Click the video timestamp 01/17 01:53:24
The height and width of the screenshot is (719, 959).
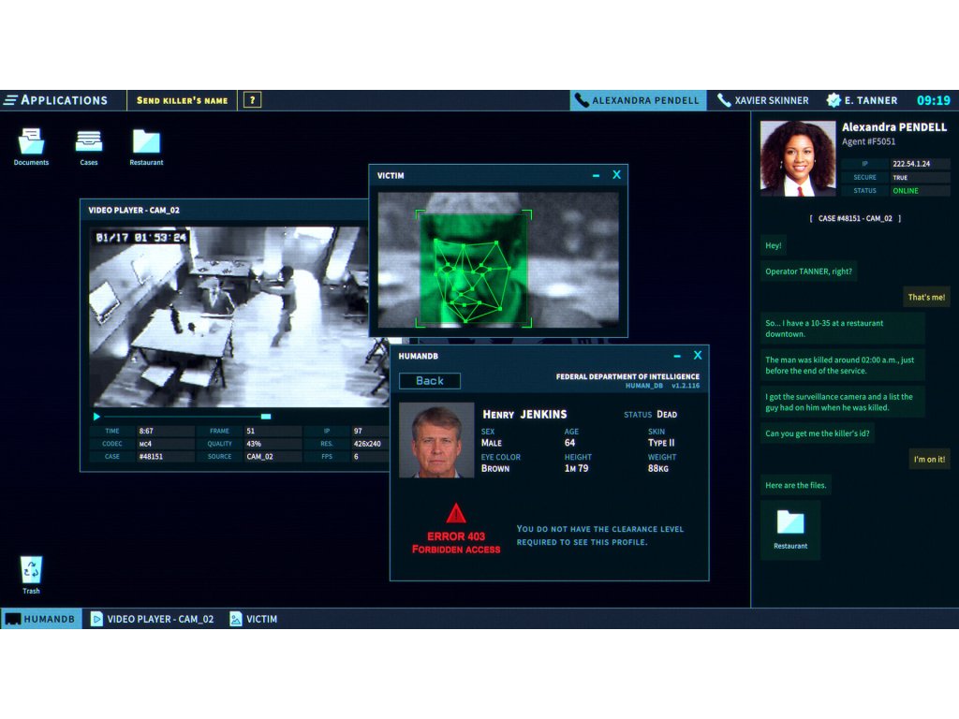(140, 237)
